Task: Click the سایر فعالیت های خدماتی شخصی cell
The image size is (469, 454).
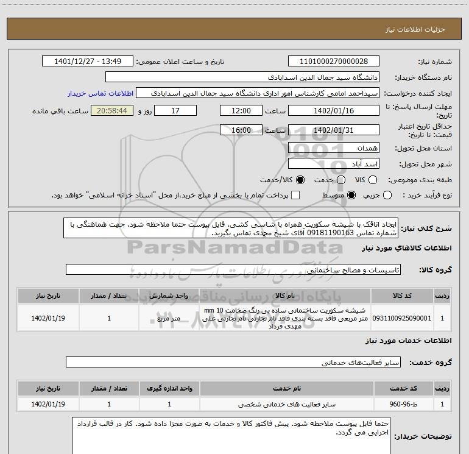Action: (x=286, y=404)
